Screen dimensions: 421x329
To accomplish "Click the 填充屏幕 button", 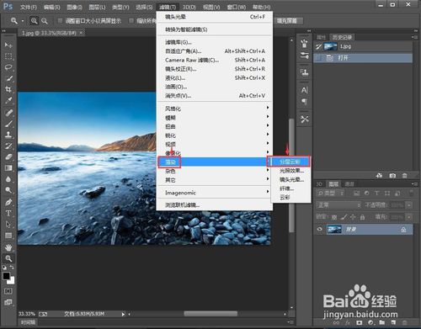I will pyautogui.click(x=286, y=21).
